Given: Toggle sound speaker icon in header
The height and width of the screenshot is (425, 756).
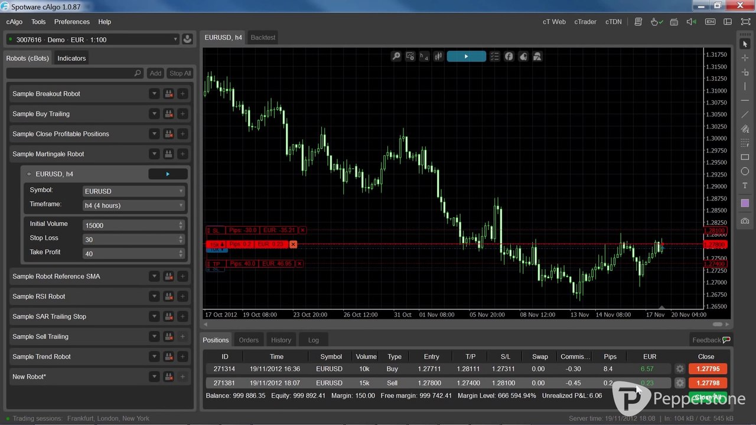Looking at the screenshot, I should 692,22.
